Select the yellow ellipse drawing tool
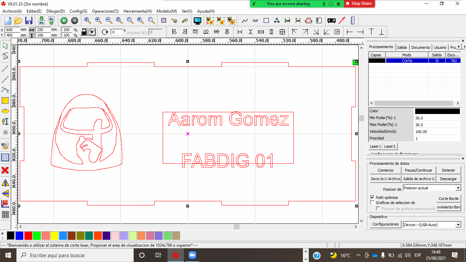The image size is (466, 262). pyautogui.click(x=5, y=111)
